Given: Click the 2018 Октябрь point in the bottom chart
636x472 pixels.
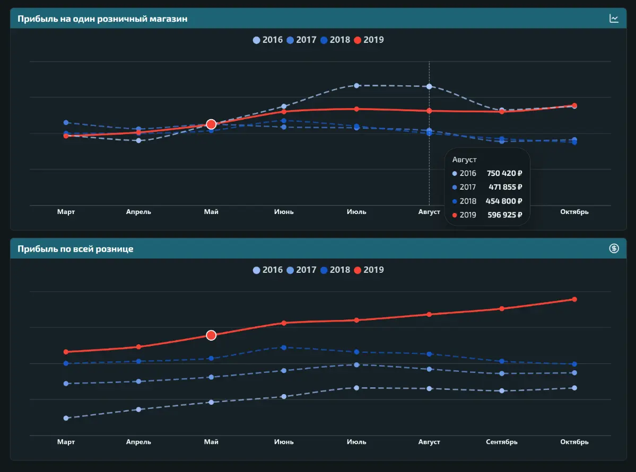Looking at the screenshot, I should coord(574,364).
